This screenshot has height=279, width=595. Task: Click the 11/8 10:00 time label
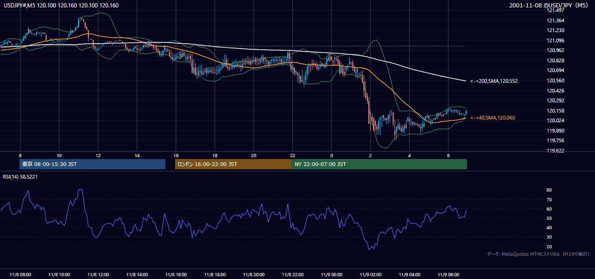59,274
